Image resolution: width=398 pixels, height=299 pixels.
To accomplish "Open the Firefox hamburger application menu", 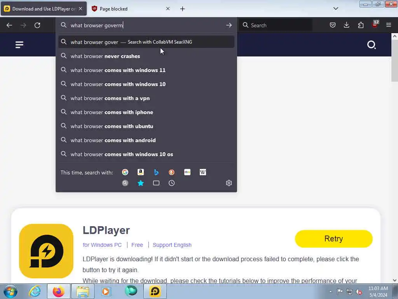I will click(389, 25).
